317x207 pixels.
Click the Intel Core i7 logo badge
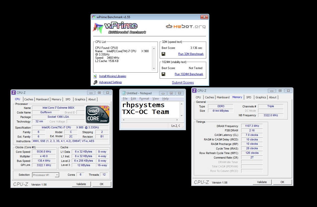(98, 114)
